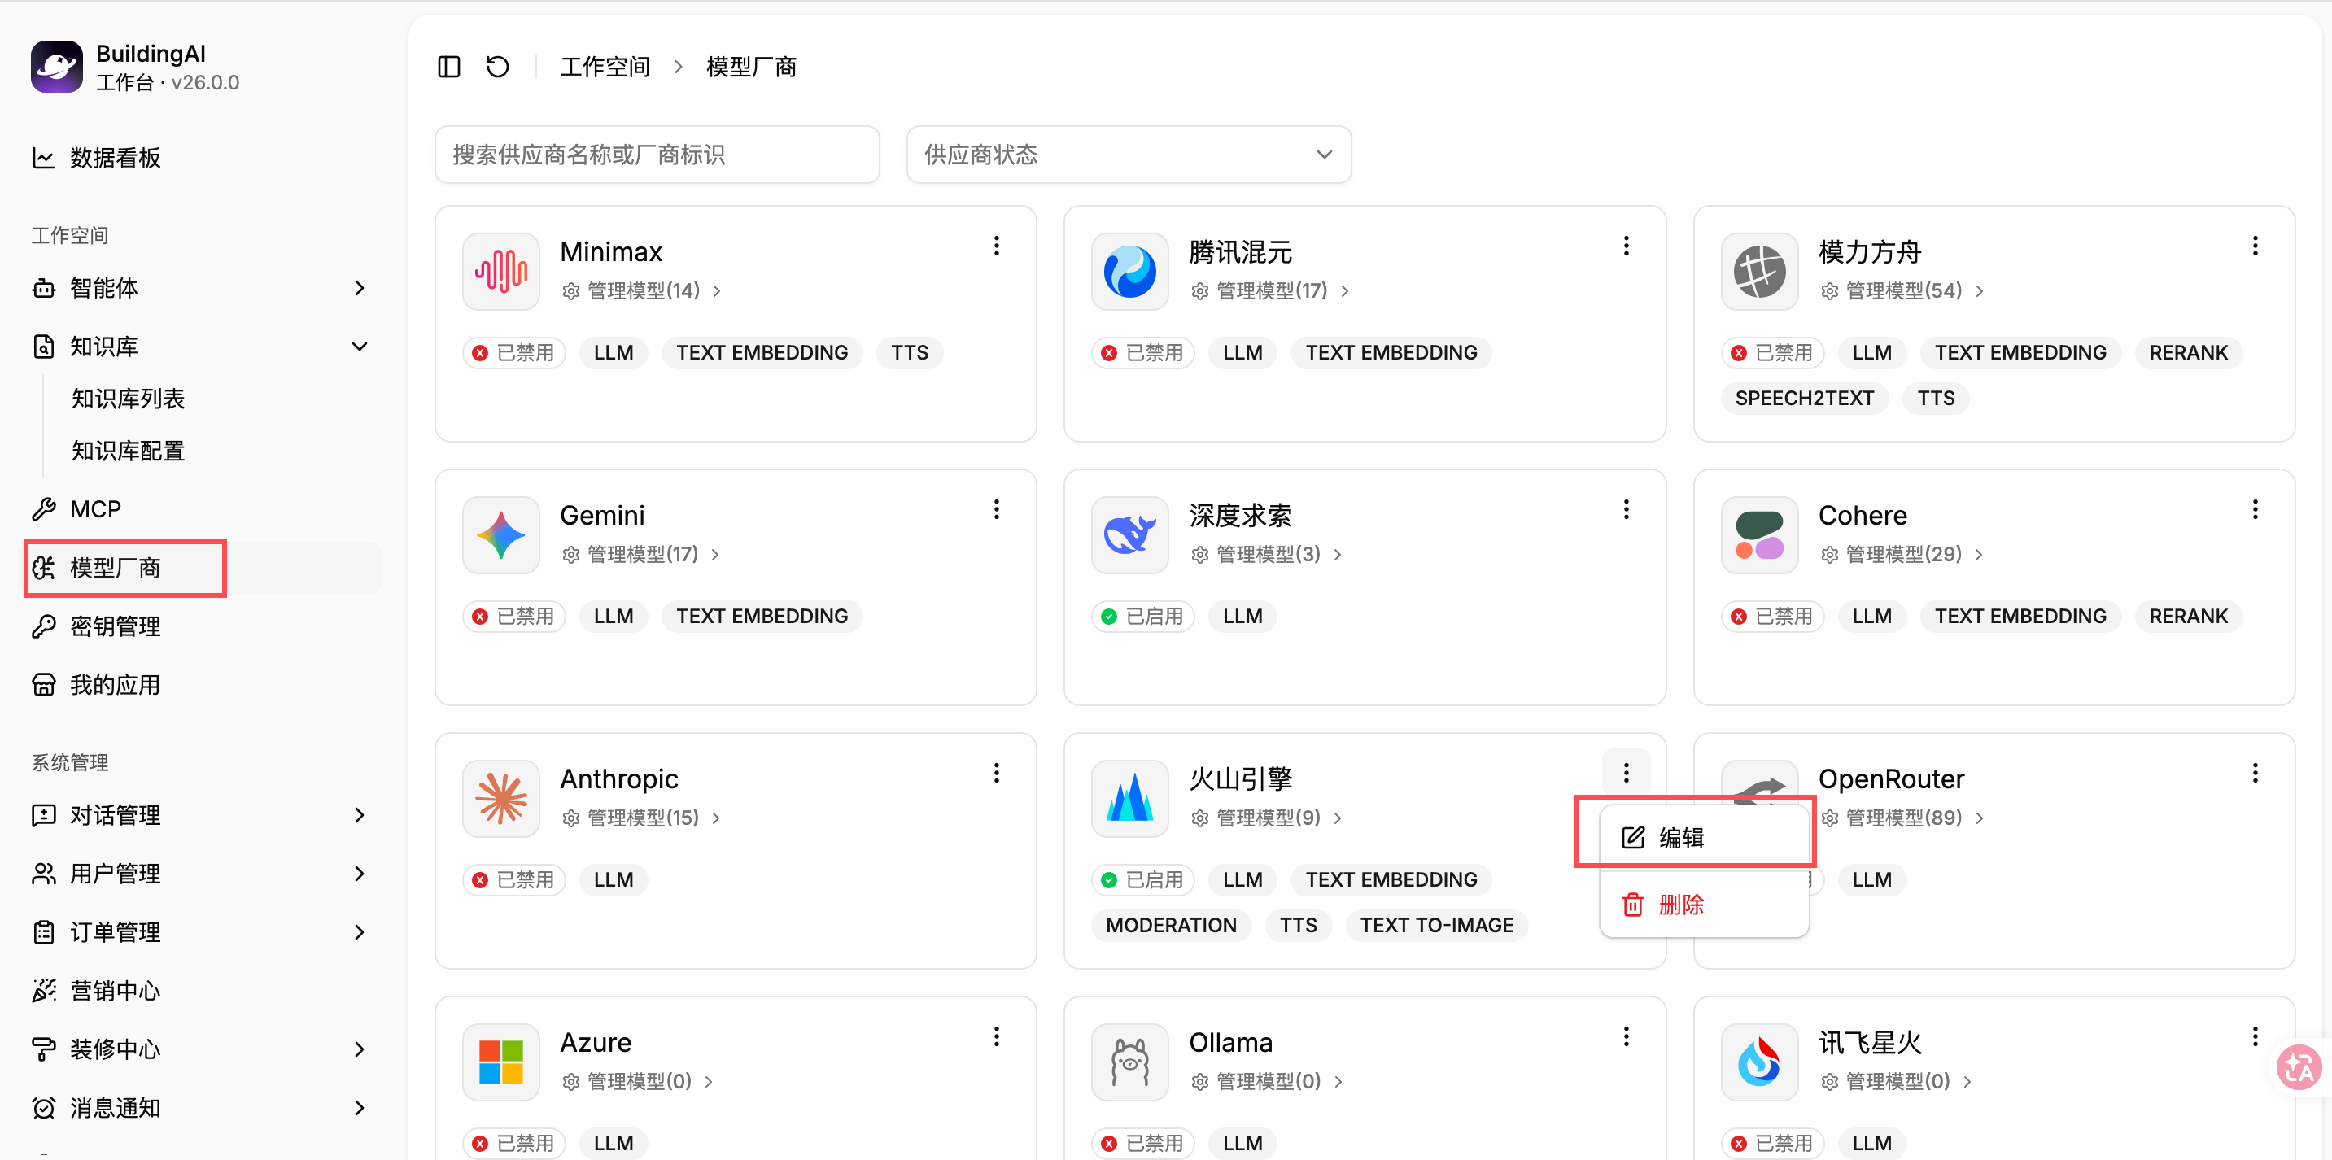Click the 已禁用 status badge on Gemini
The width and height of the screenshot is (2332, 1160).
tap(514, 617)
